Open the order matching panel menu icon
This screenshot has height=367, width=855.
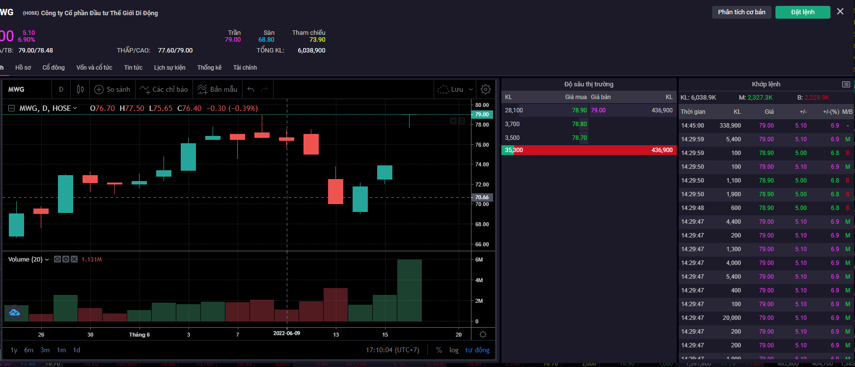pos(846,84)
